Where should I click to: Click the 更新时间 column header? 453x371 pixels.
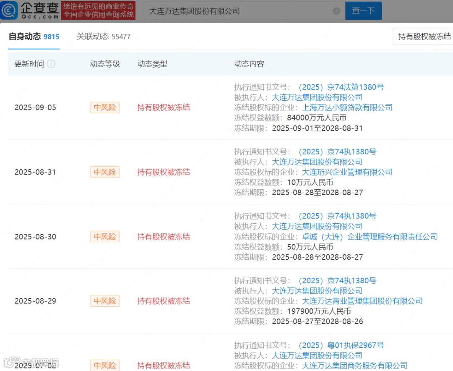29,64
